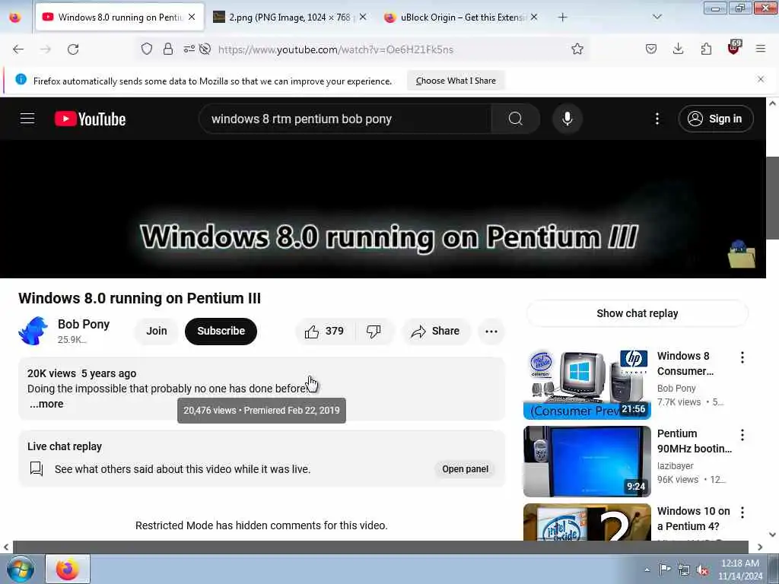The width and height of the screenshot is (779, 584).
Task: Close the uBlock Origin tab
Action: point(533,17)
